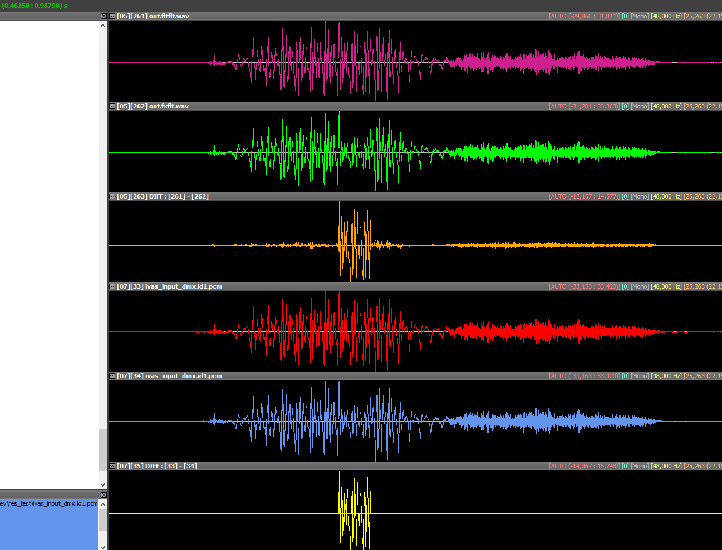Click the time range readout in top bar
The width and height of the screenshot is (722, 550).
coord(35,5)
